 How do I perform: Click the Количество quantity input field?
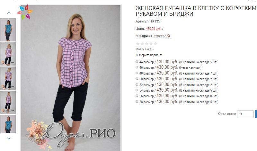(x=245, y=114)
